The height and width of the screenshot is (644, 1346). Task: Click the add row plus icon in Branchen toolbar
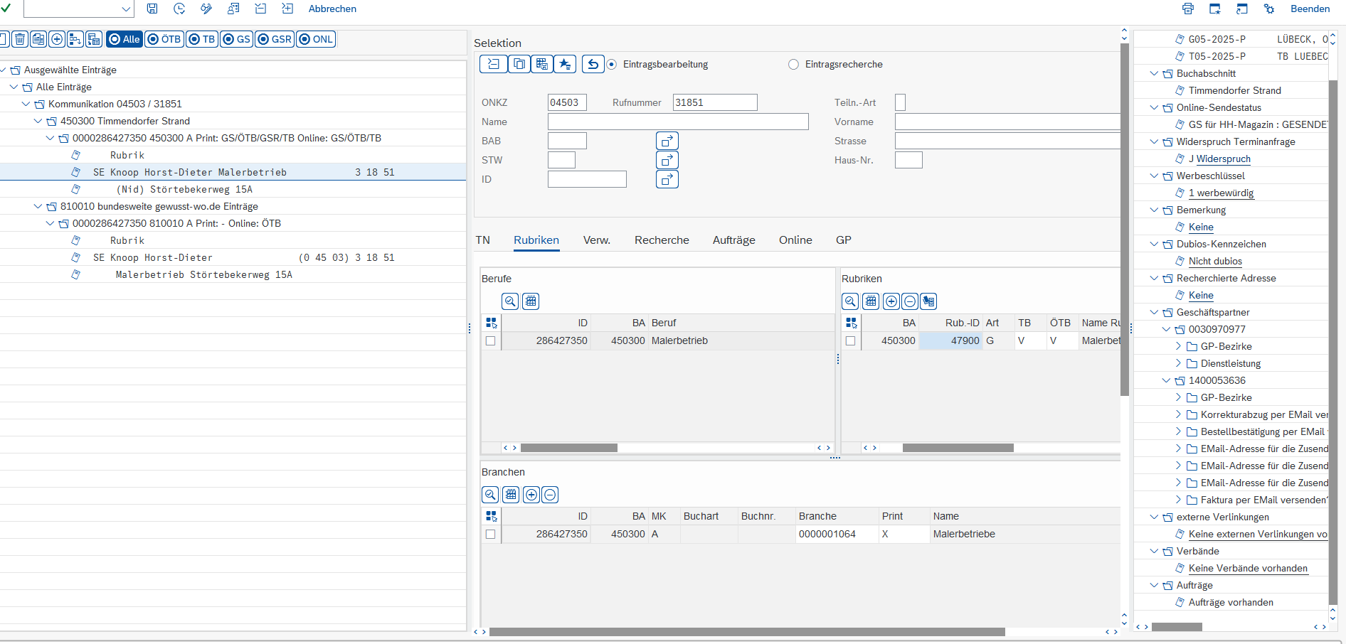click(531, 495)
